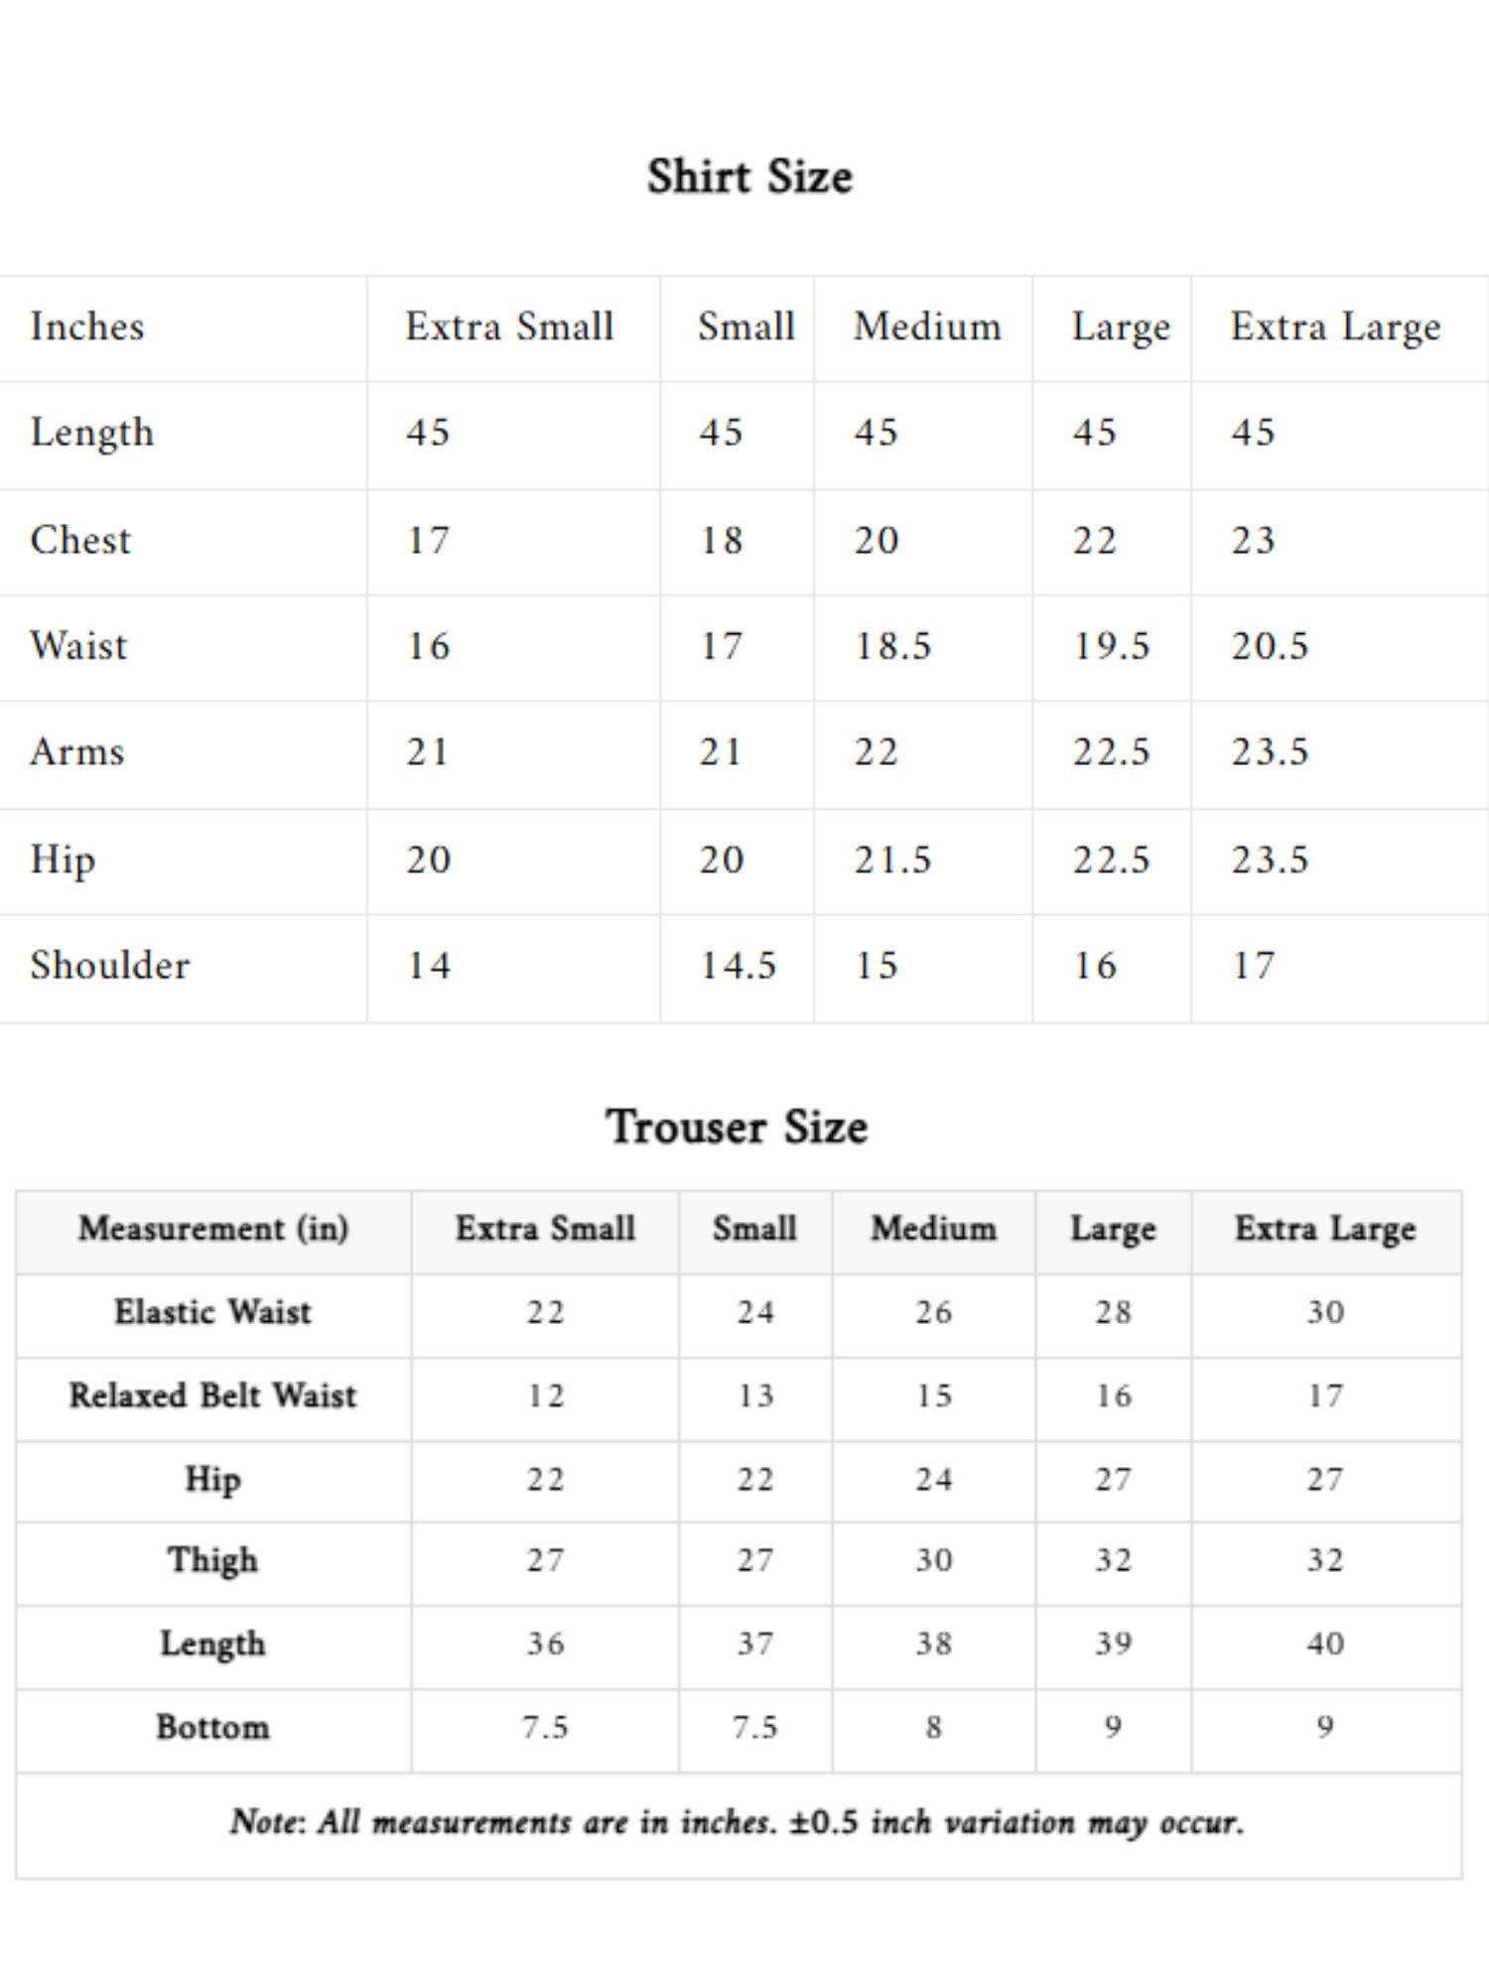Click the measurement variation note text
The image size is (1489, 1985).
pos(737,1823)
